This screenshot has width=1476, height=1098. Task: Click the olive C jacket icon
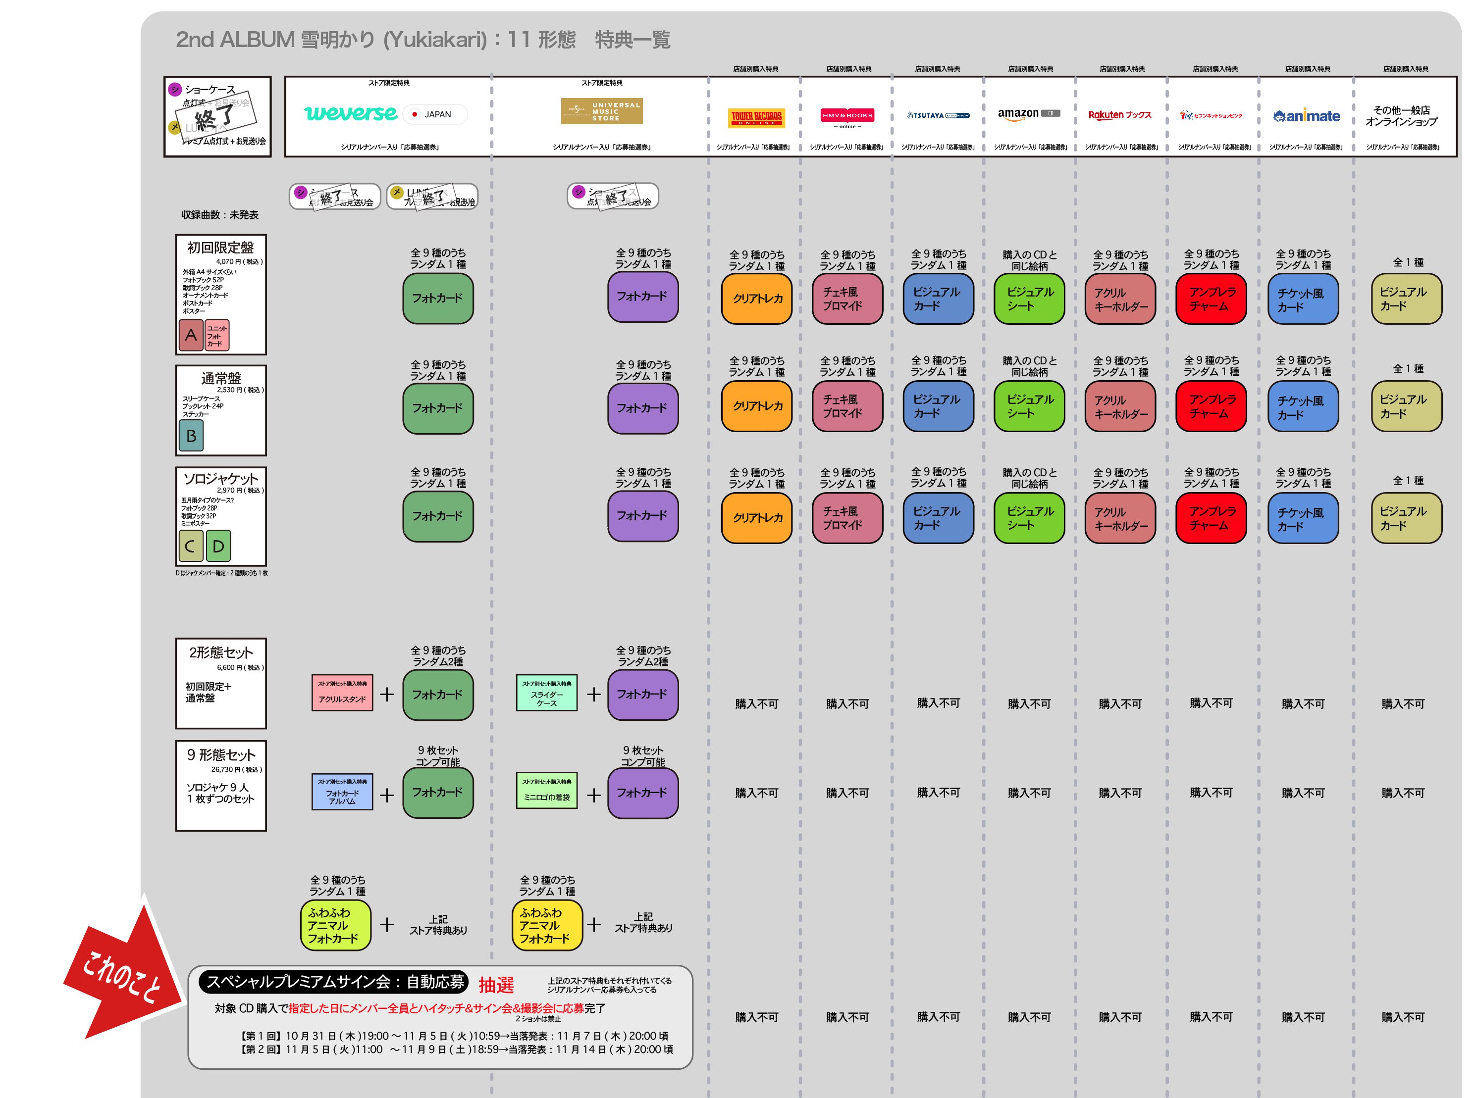click(x=190, y=547)
